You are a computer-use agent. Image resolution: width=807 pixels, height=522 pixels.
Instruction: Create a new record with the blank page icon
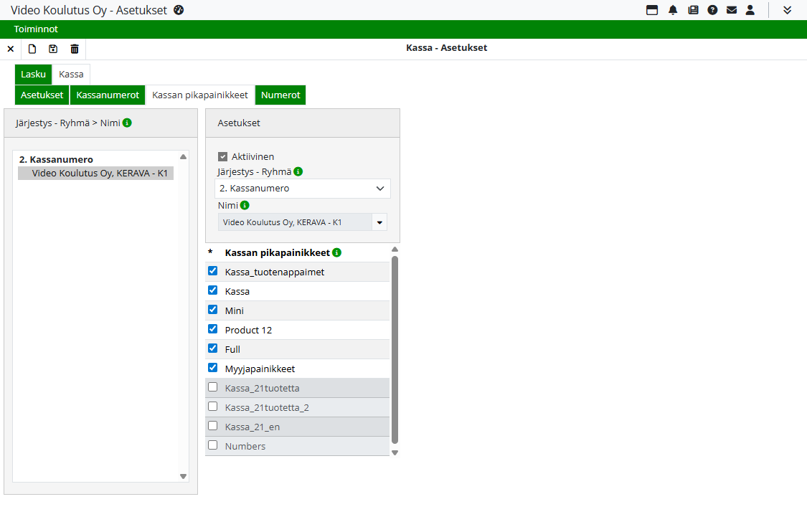(32, 49)
